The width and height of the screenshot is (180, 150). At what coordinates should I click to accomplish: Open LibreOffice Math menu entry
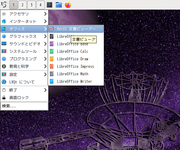(76, 74)
